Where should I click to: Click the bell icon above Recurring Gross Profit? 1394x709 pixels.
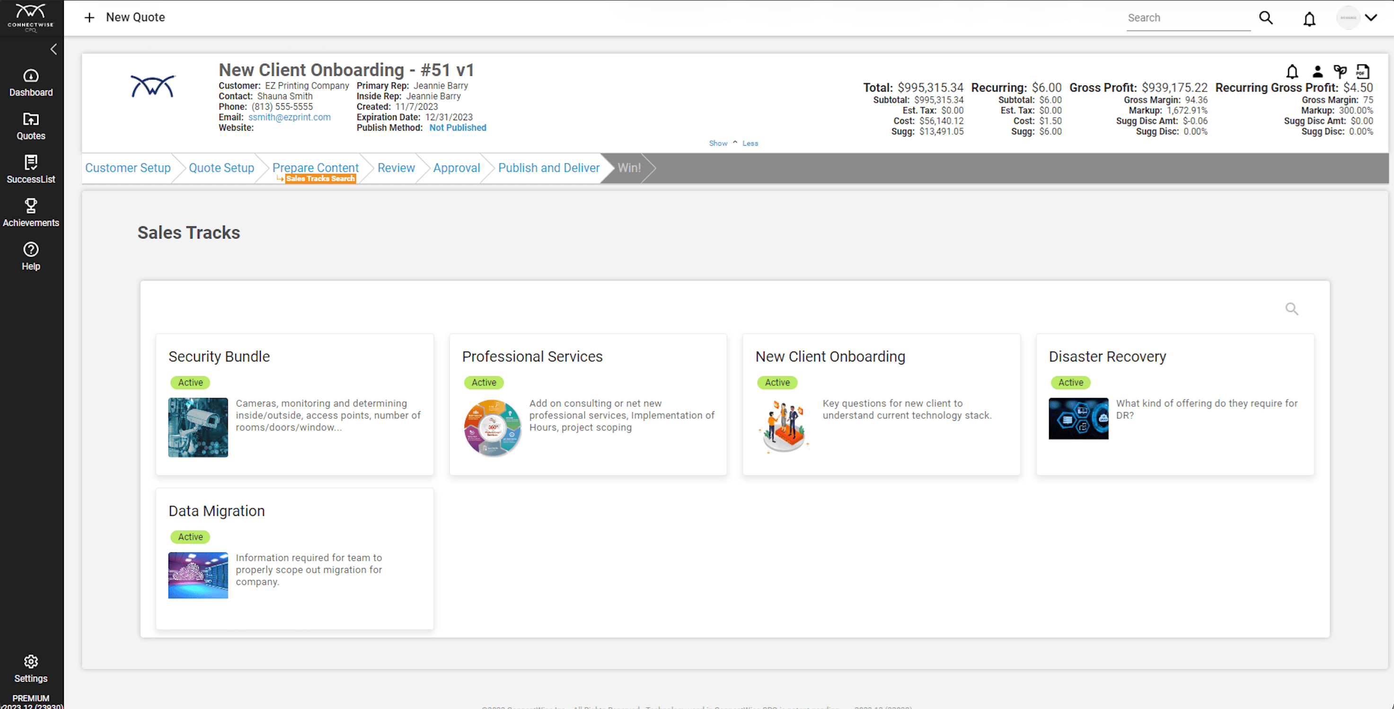(1292, 71)
